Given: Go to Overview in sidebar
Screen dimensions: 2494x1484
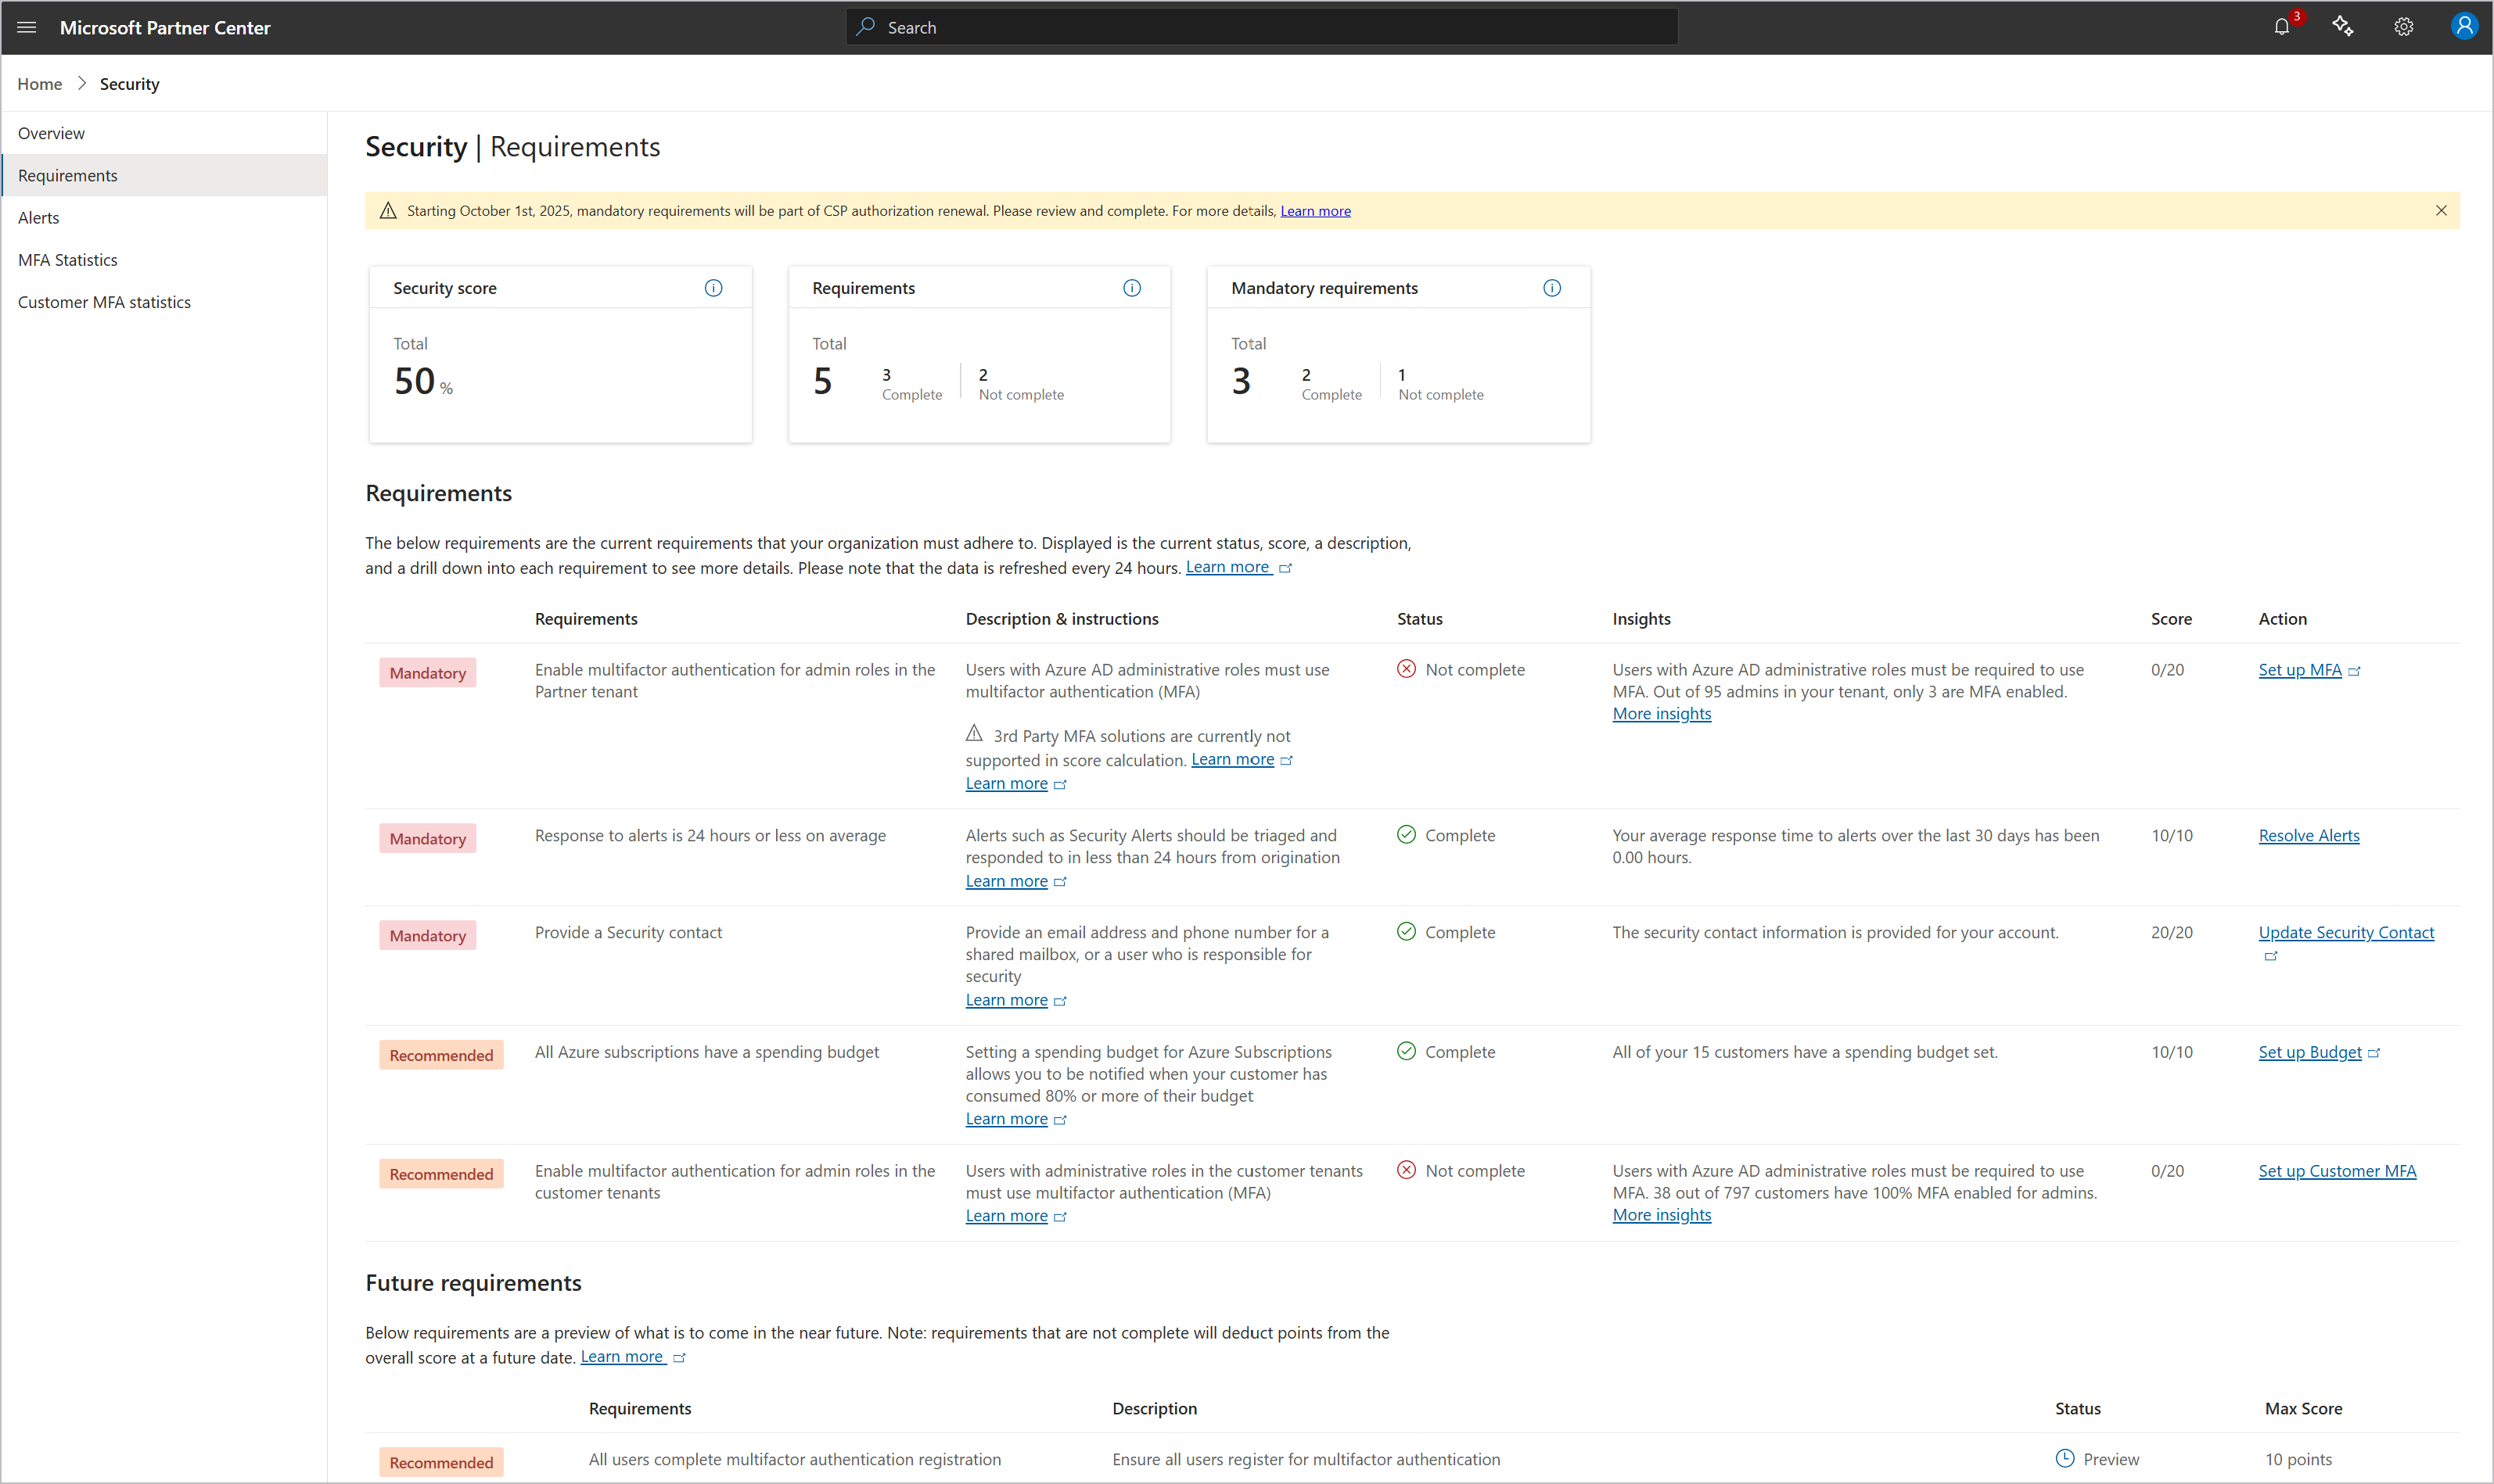Looking at the screenshot, I should pos(51,133).
